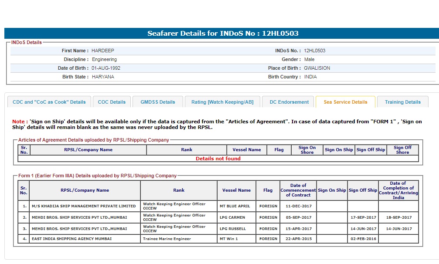
Task: Switch to the COC Details tab
Action: pos(112,102)
